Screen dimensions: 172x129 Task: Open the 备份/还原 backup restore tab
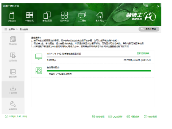[47, 17]
